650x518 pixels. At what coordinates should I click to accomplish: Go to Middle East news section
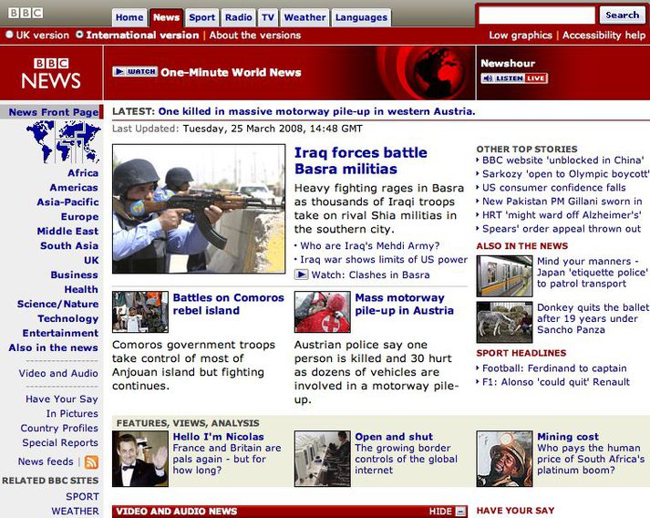(x=67, y=231)
